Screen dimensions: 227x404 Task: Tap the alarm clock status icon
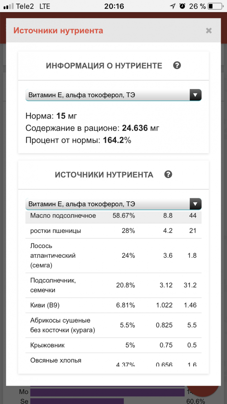(x=183, y=6)
